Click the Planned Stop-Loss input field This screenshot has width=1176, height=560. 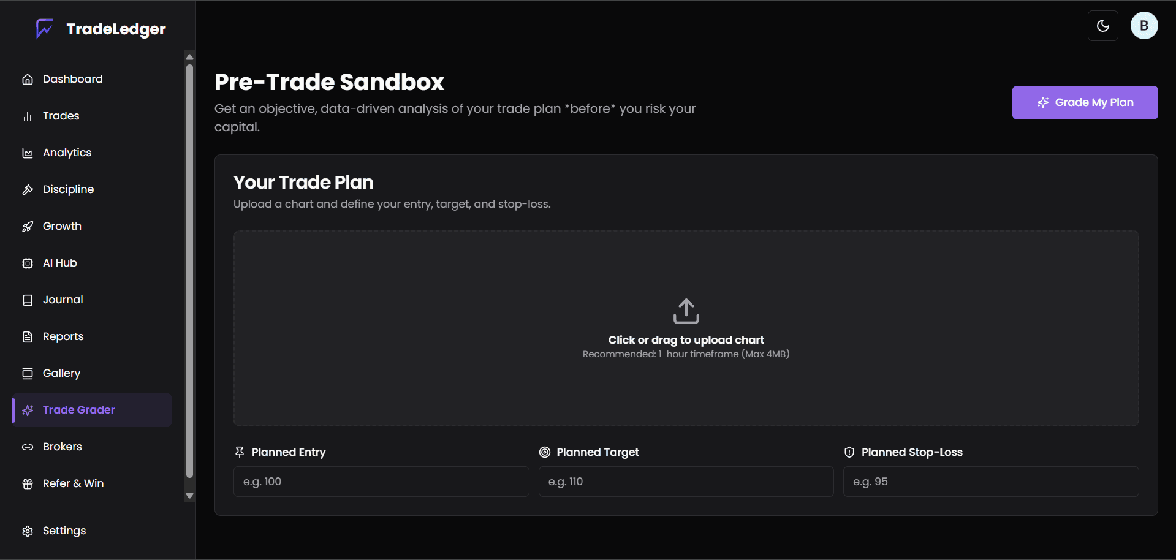pyautogui.click(x=990, y=482)
